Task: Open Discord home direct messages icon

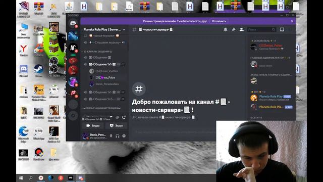Action: tap(73, 23)
